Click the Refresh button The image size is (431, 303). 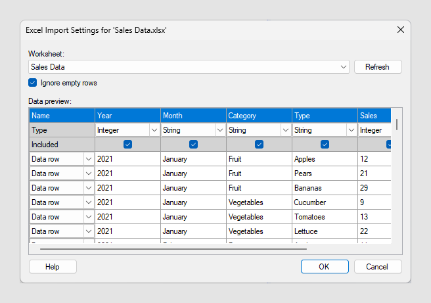(x=378, y=67)
